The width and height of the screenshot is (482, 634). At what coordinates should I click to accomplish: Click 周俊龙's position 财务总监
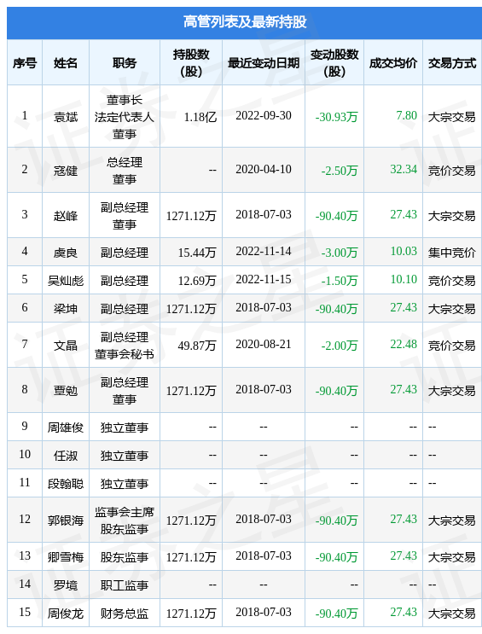click(125, 614)
